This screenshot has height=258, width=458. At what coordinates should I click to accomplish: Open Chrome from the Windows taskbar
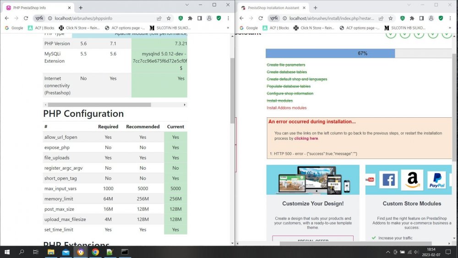click(x=95, y=252)
